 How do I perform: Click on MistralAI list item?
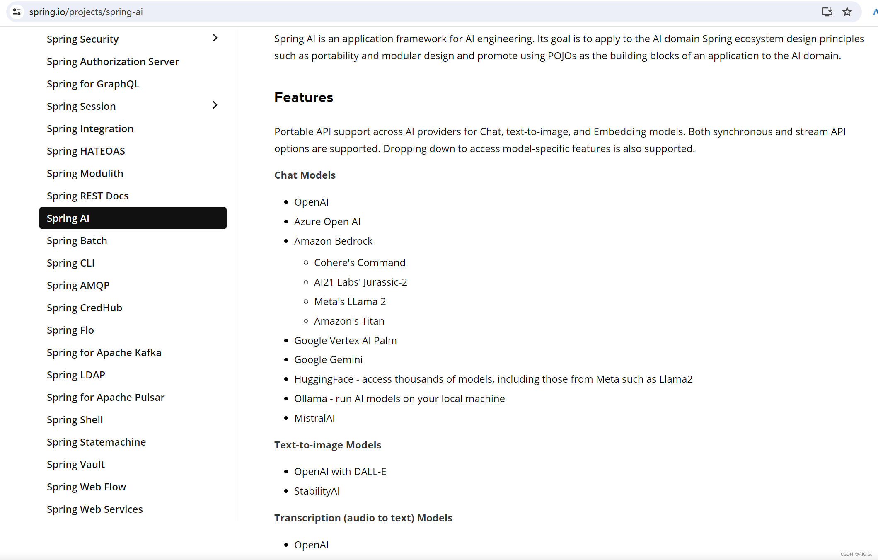tap(314, 418)
